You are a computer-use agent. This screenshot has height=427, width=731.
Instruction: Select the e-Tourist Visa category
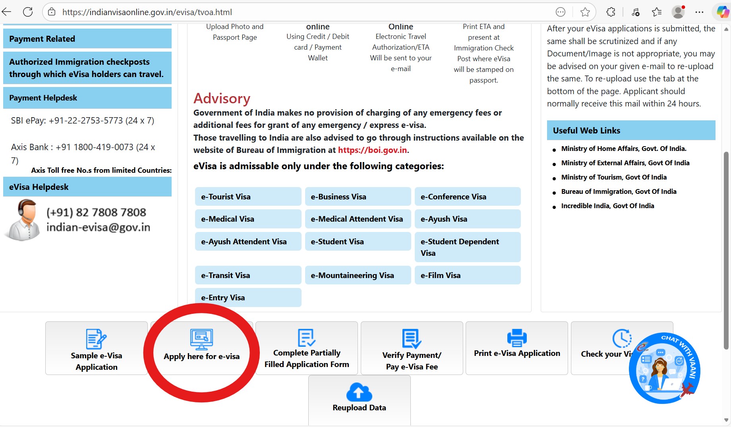click(x=248, y=197)
